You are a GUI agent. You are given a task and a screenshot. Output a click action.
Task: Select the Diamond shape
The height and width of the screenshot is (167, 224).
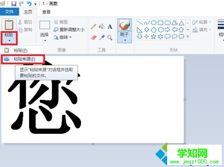pyautogui.click(x=146, y=30)
